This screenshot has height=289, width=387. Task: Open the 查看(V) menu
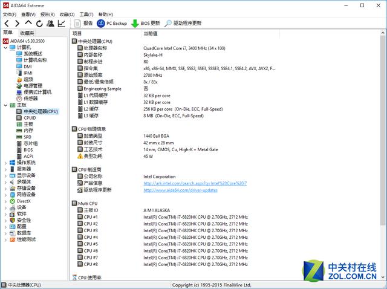(x=28, y=15)
